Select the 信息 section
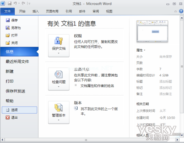This screenshot has width=184, height=143. [20, 52]
